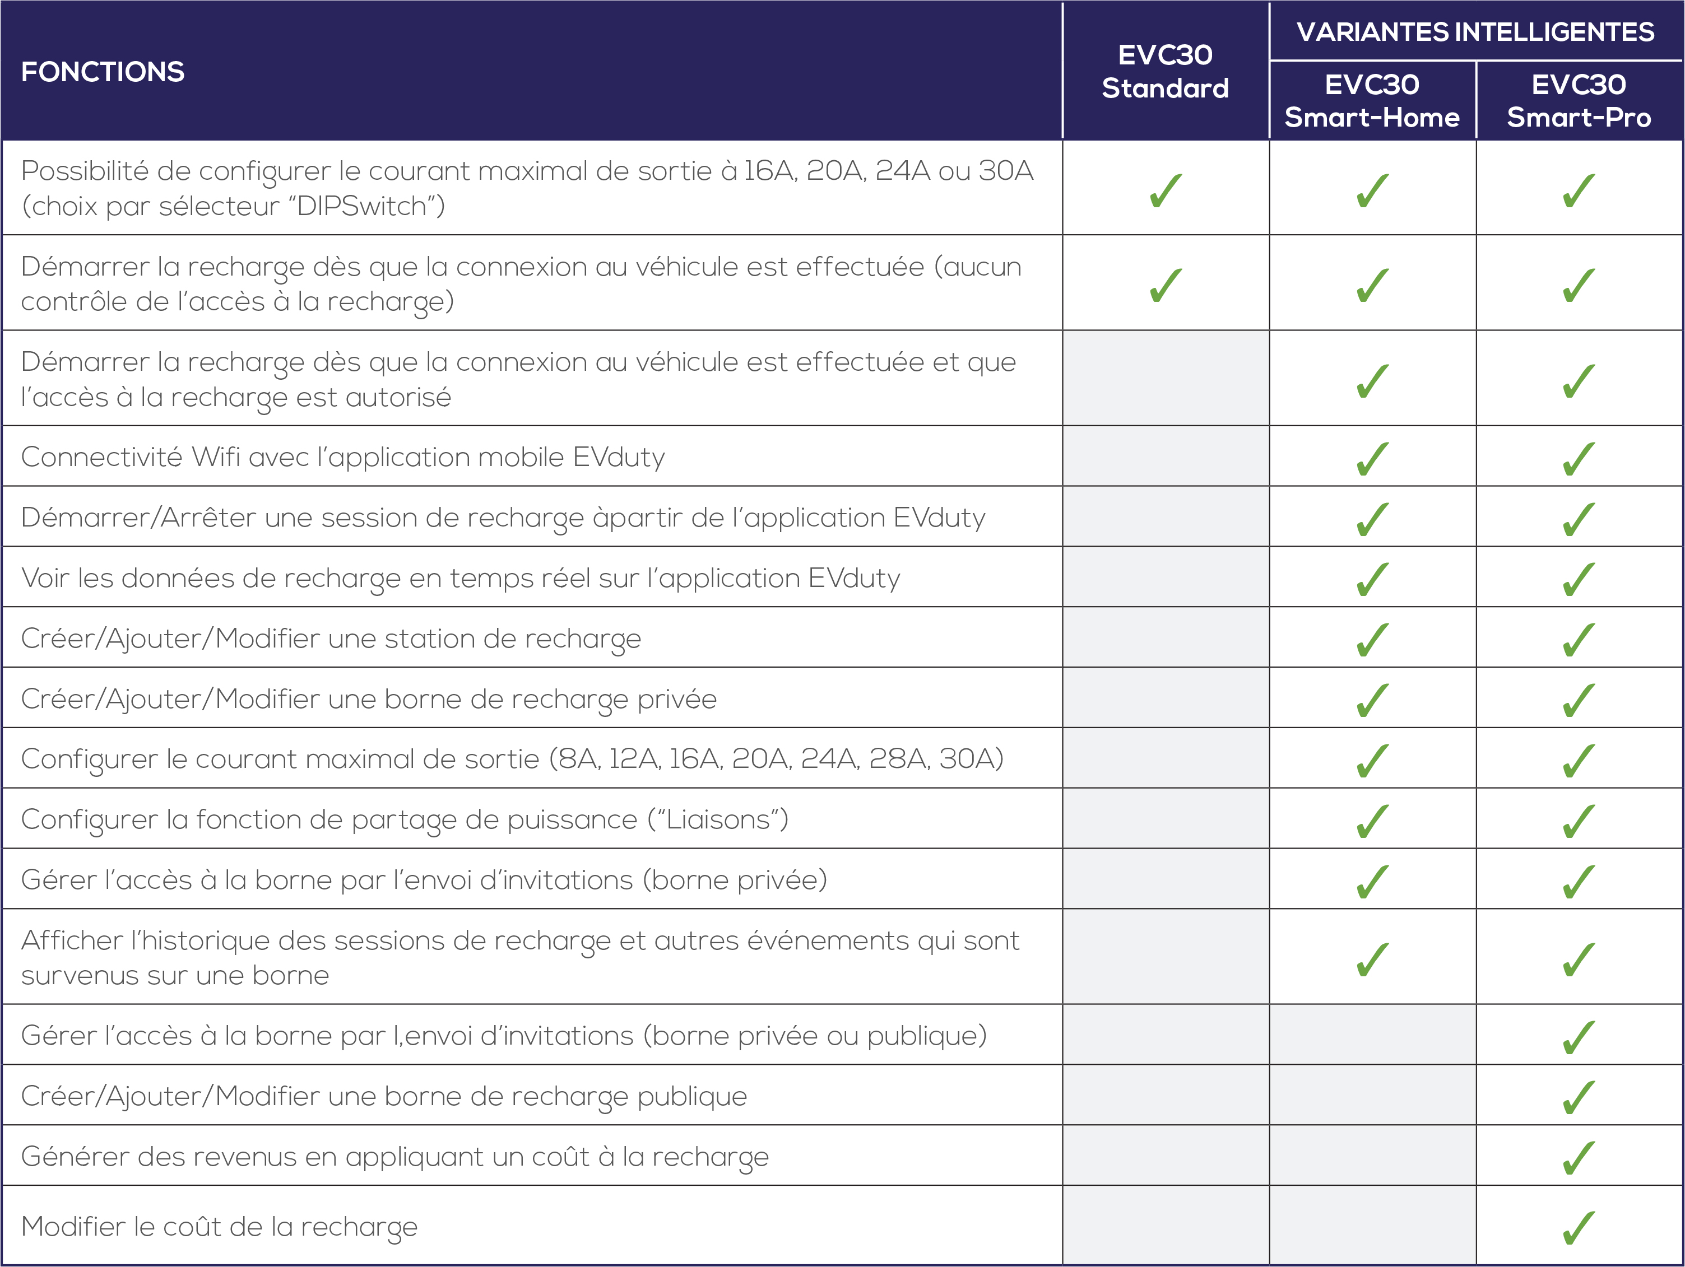Click the 'Connectivité Wifi' function row text
Image resolution: width=1685 pixels, height=1267 pixels.
pyautogui.click(x=343, y=457)
